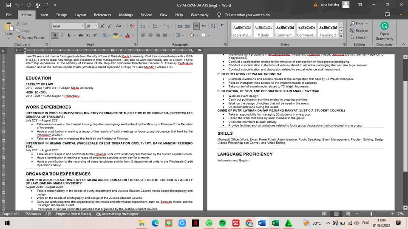Switch to Print Layout view

click(336, 214)
